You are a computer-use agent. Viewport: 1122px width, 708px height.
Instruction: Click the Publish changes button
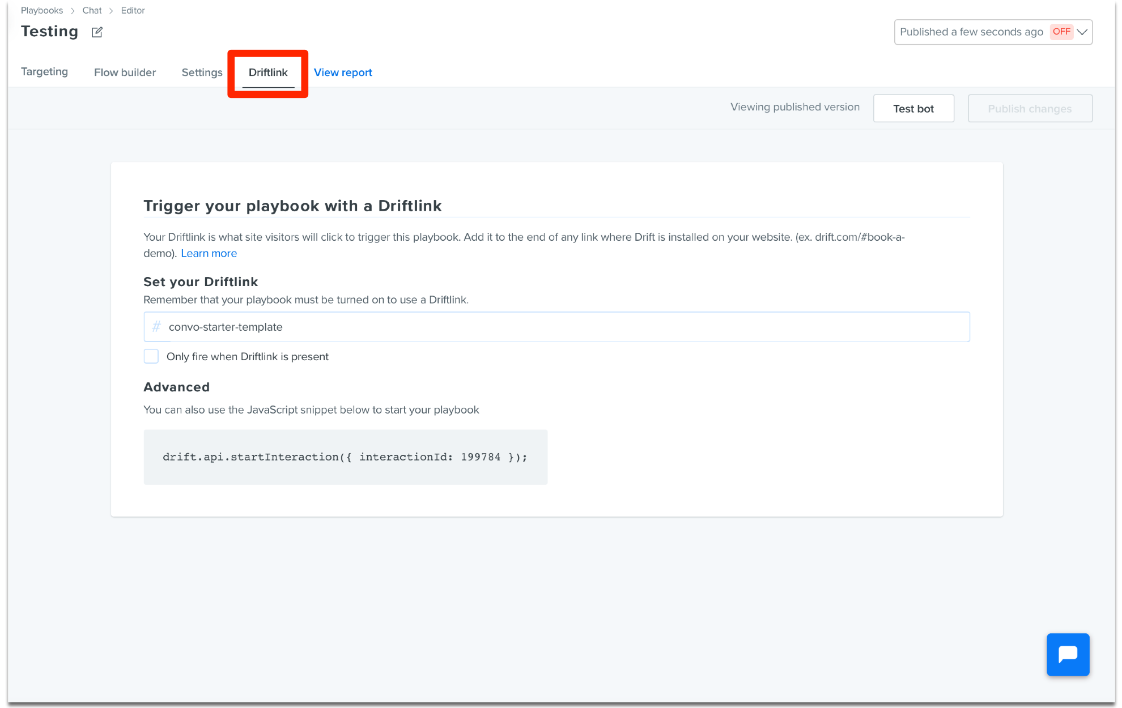tap(1030, 108)
